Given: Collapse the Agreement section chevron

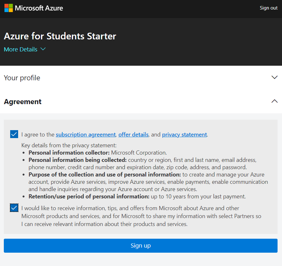Looking at the screenshot, I should click(274, 101).
